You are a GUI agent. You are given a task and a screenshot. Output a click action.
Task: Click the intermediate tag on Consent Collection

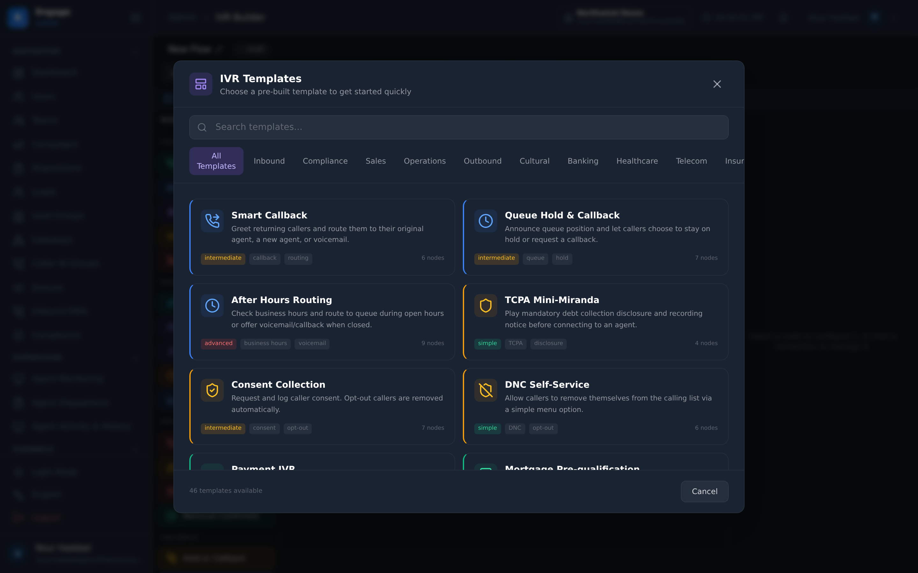coord(223,428)
